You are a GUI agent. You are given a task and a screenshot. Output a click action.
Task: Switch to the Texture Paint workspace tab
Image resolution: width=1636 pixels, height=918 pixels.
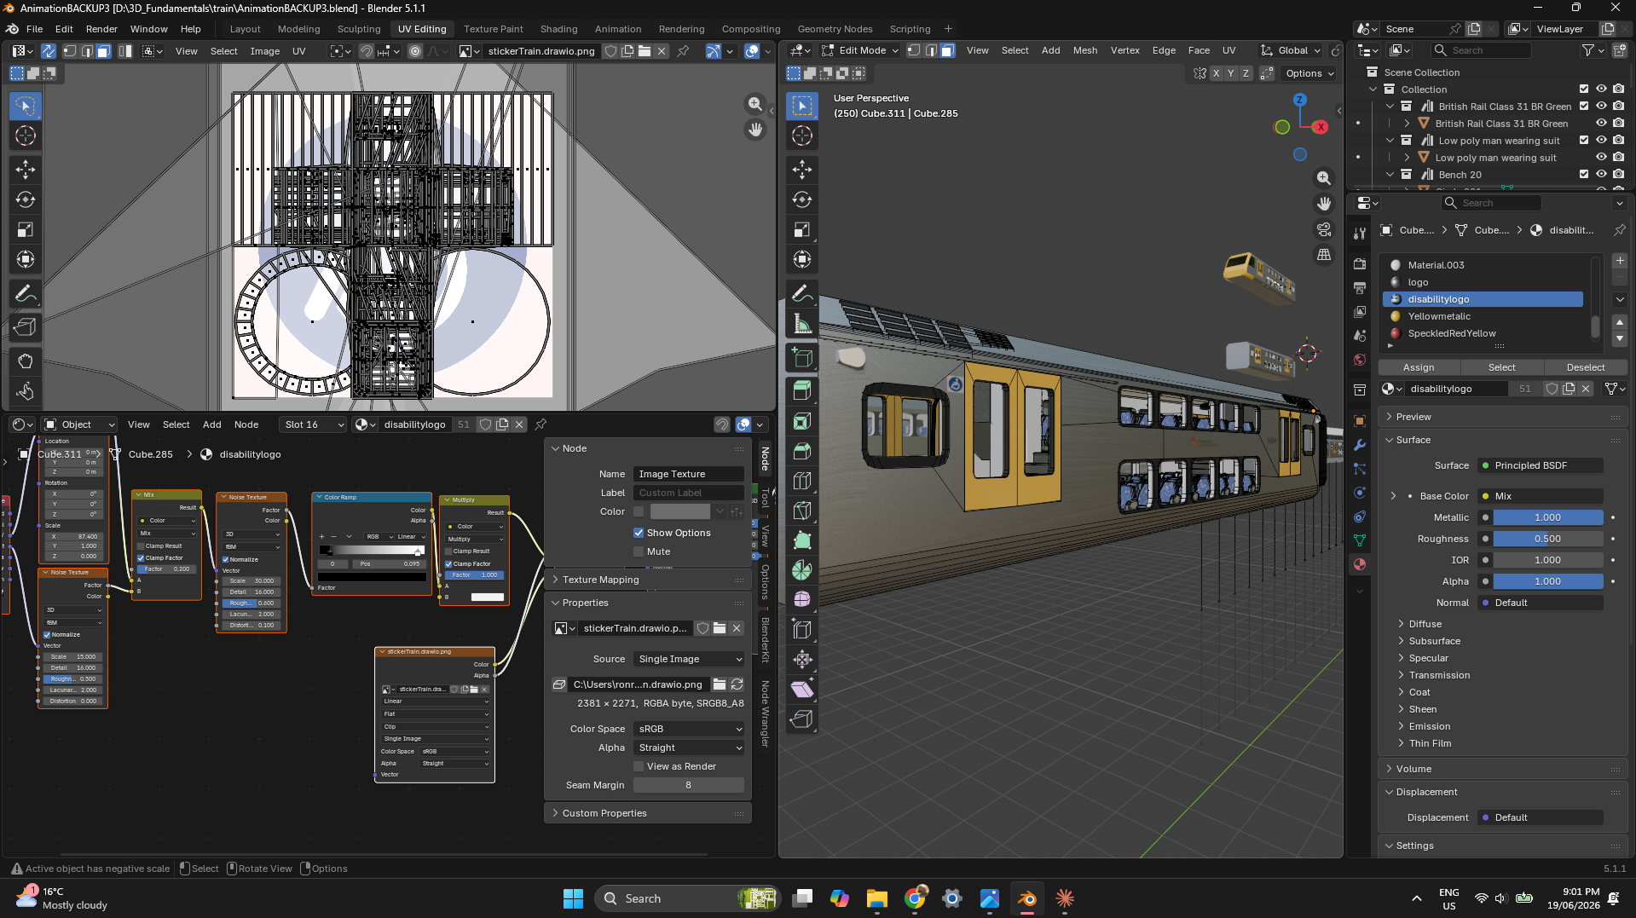click(x=494, y=29)
